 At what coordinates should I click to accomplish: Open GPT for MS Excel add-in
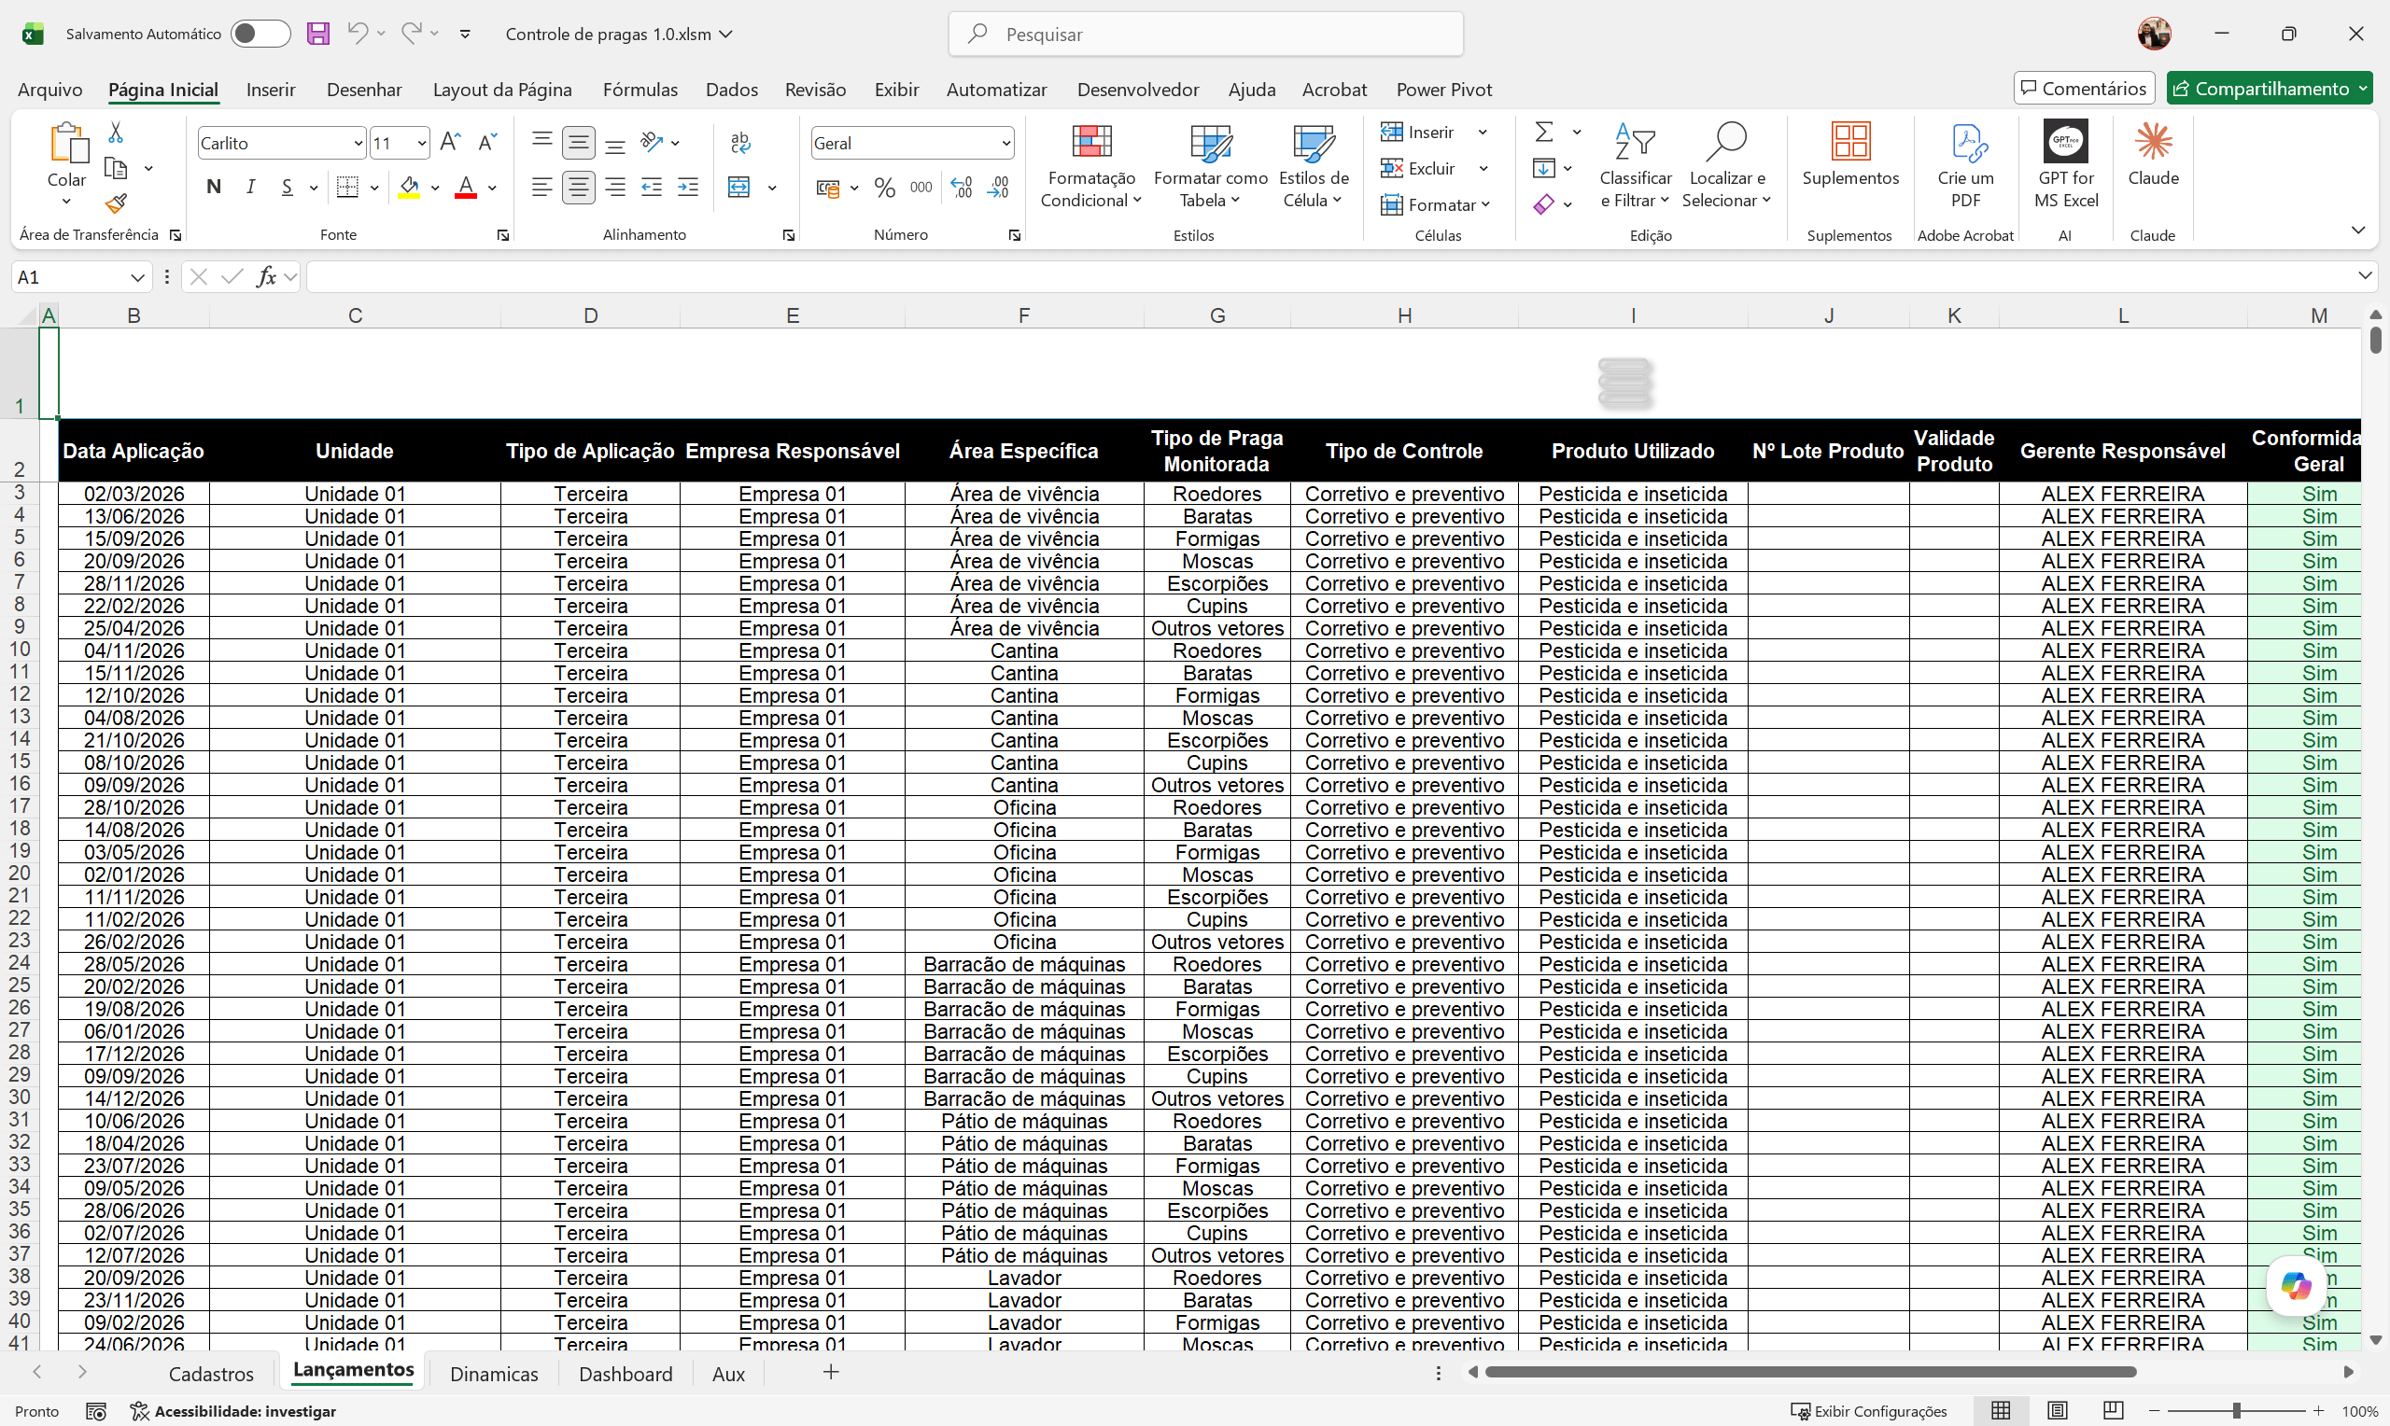tap(2065, 141)
